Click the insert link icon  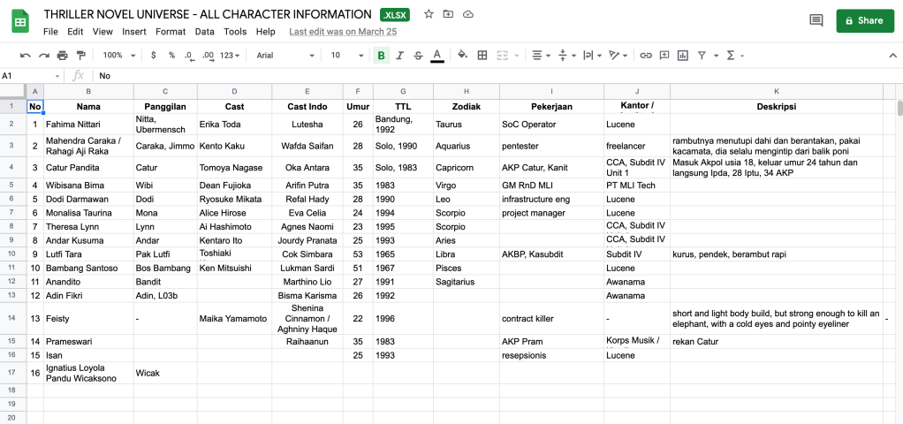[x=646, y=55]
